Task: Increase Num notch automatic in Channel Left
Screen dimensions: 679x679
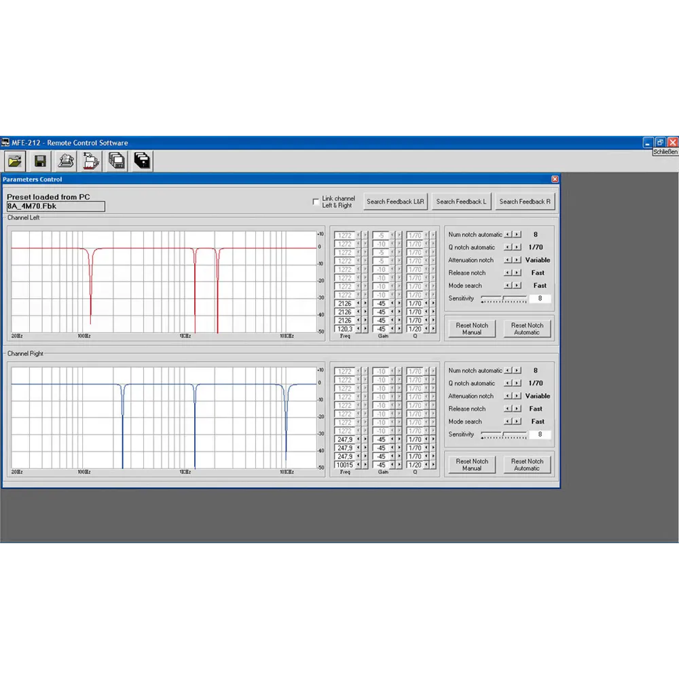Action: (x=517, y=235)
